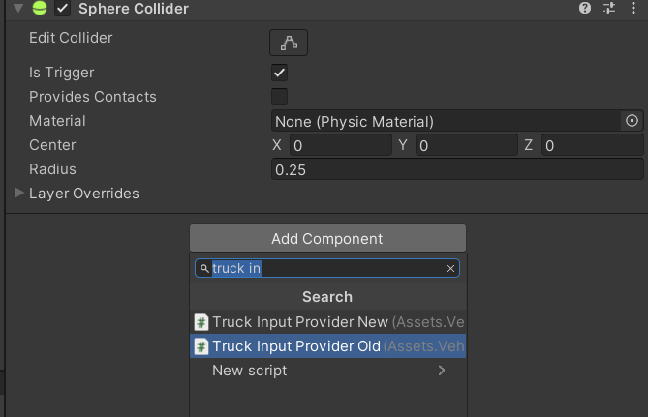Viewport: 648px width, 417px height.
Task: Focus the Center X value field
Action: tap(339, 145)
